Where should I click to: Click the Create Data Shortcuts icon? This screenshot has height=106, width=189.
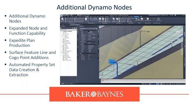coord(62,19)
